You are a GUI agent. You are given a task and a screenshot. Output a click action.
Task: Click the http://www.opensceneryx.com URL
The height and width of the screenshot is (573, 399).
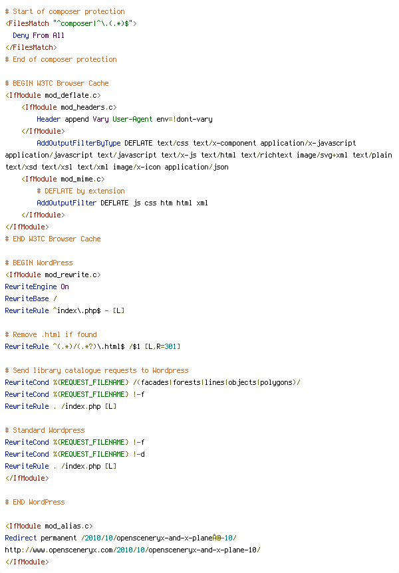coord(132,550)
